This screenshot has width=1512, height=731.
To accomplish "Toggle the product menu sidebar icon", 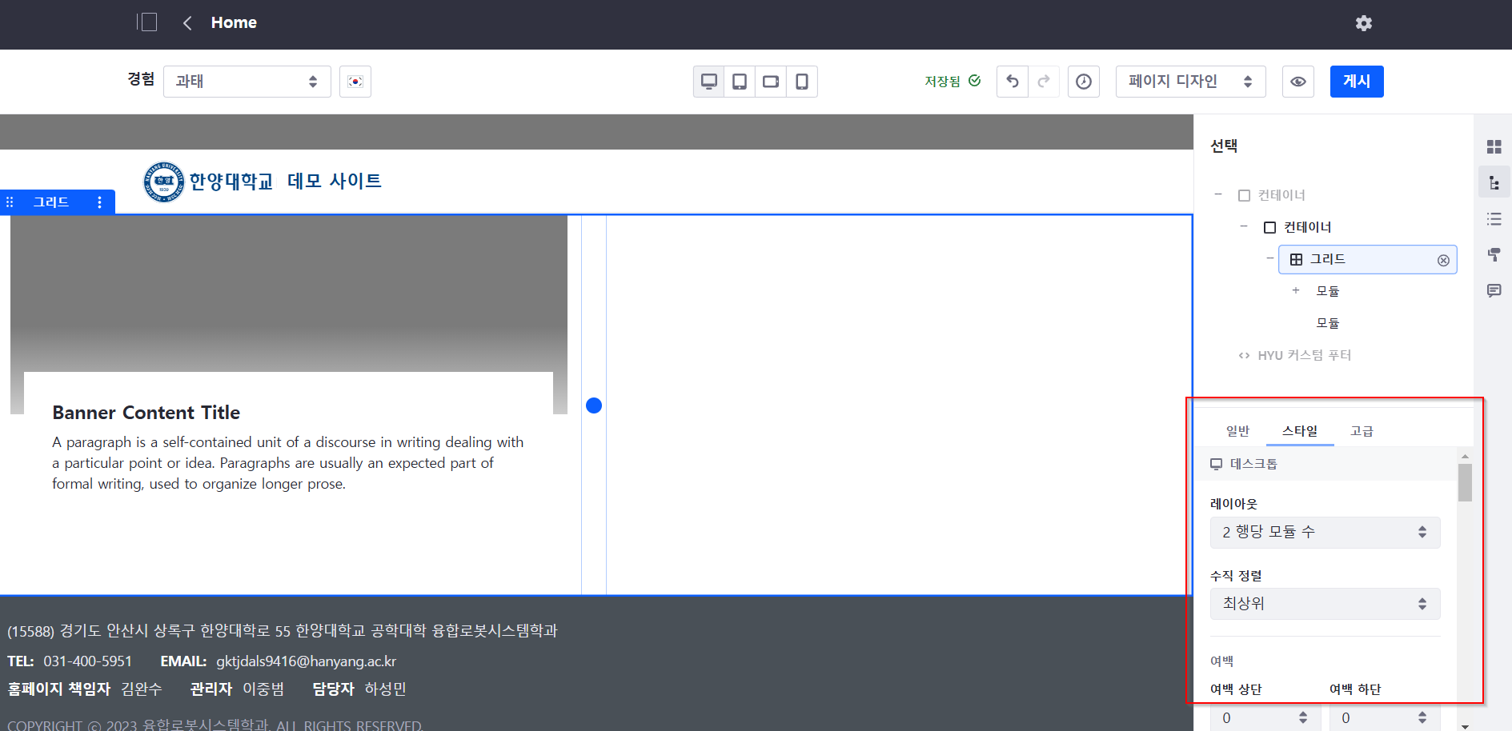I will [146, 22].
